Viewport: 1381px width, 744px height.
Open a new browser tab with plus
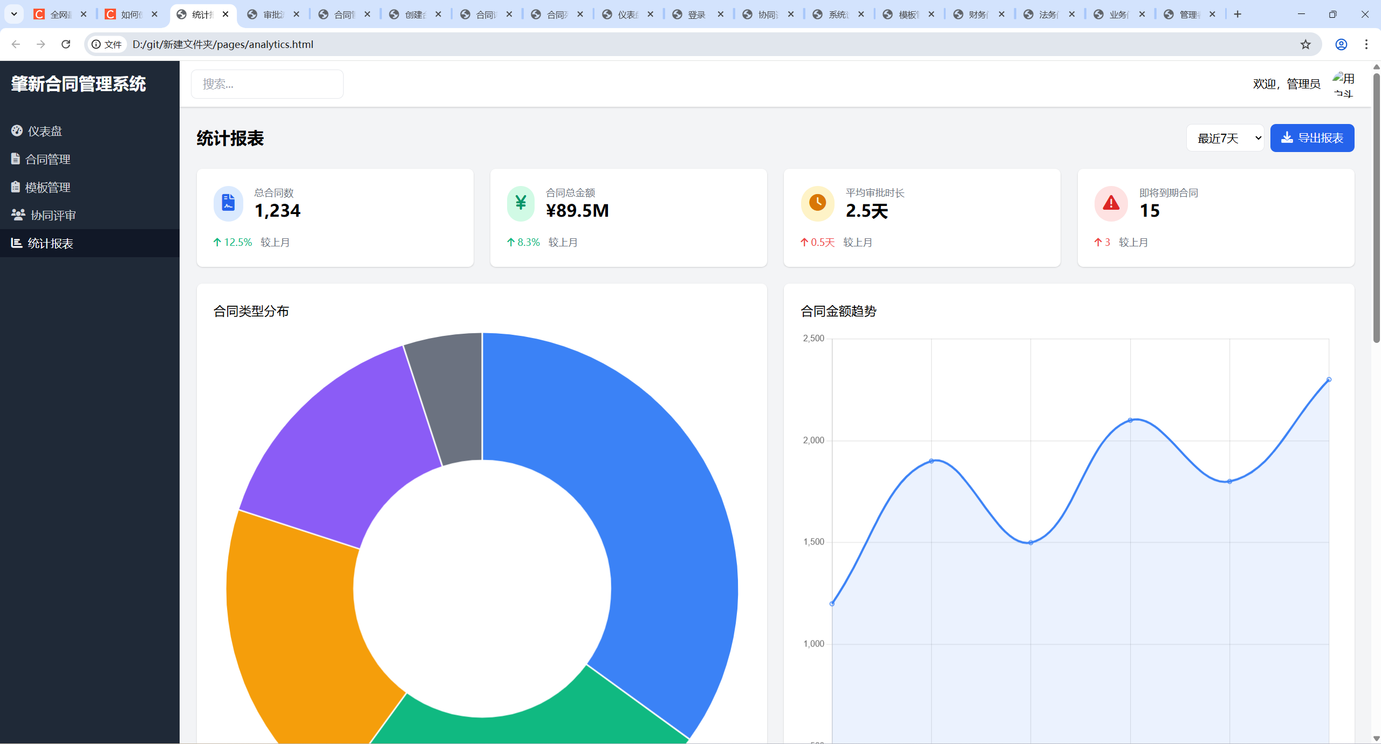(1238, 14)
